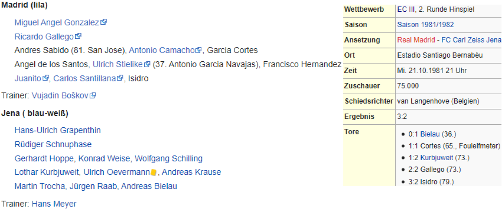Viewport: 502px width, 209px height.
Task: Select the Martin Trocha link
Action: pyautogui.click(x=34, y=186)
